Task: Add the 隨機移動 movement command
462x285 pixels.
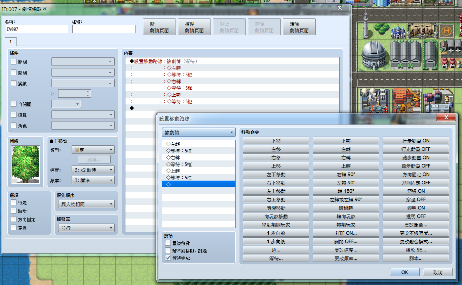Action: tap(276, 208)
